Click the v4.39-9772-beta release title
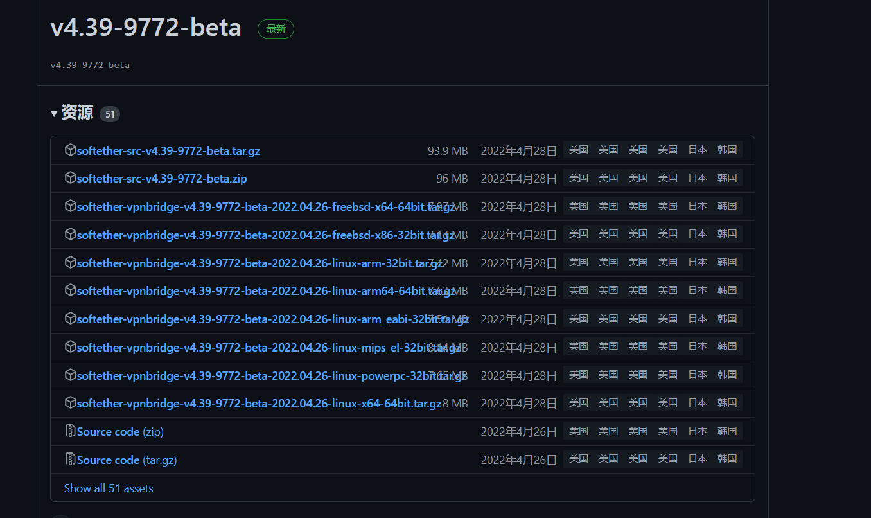The width and height of the screenshot is (871, 518). point(146,27)
